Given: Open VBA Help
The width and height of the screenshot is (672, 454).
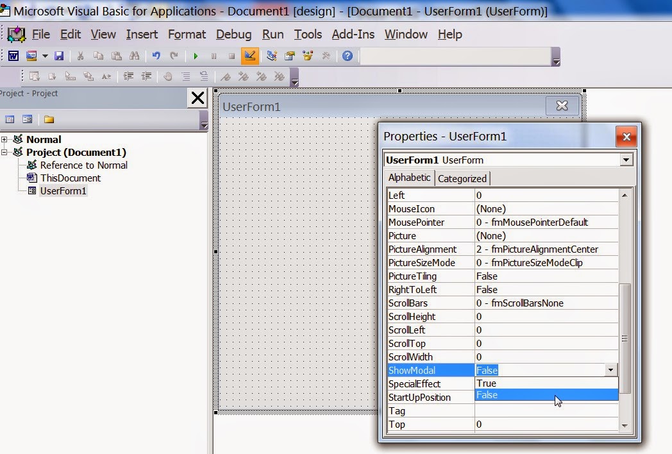Looking at the screenshot, I should [347, 56].
